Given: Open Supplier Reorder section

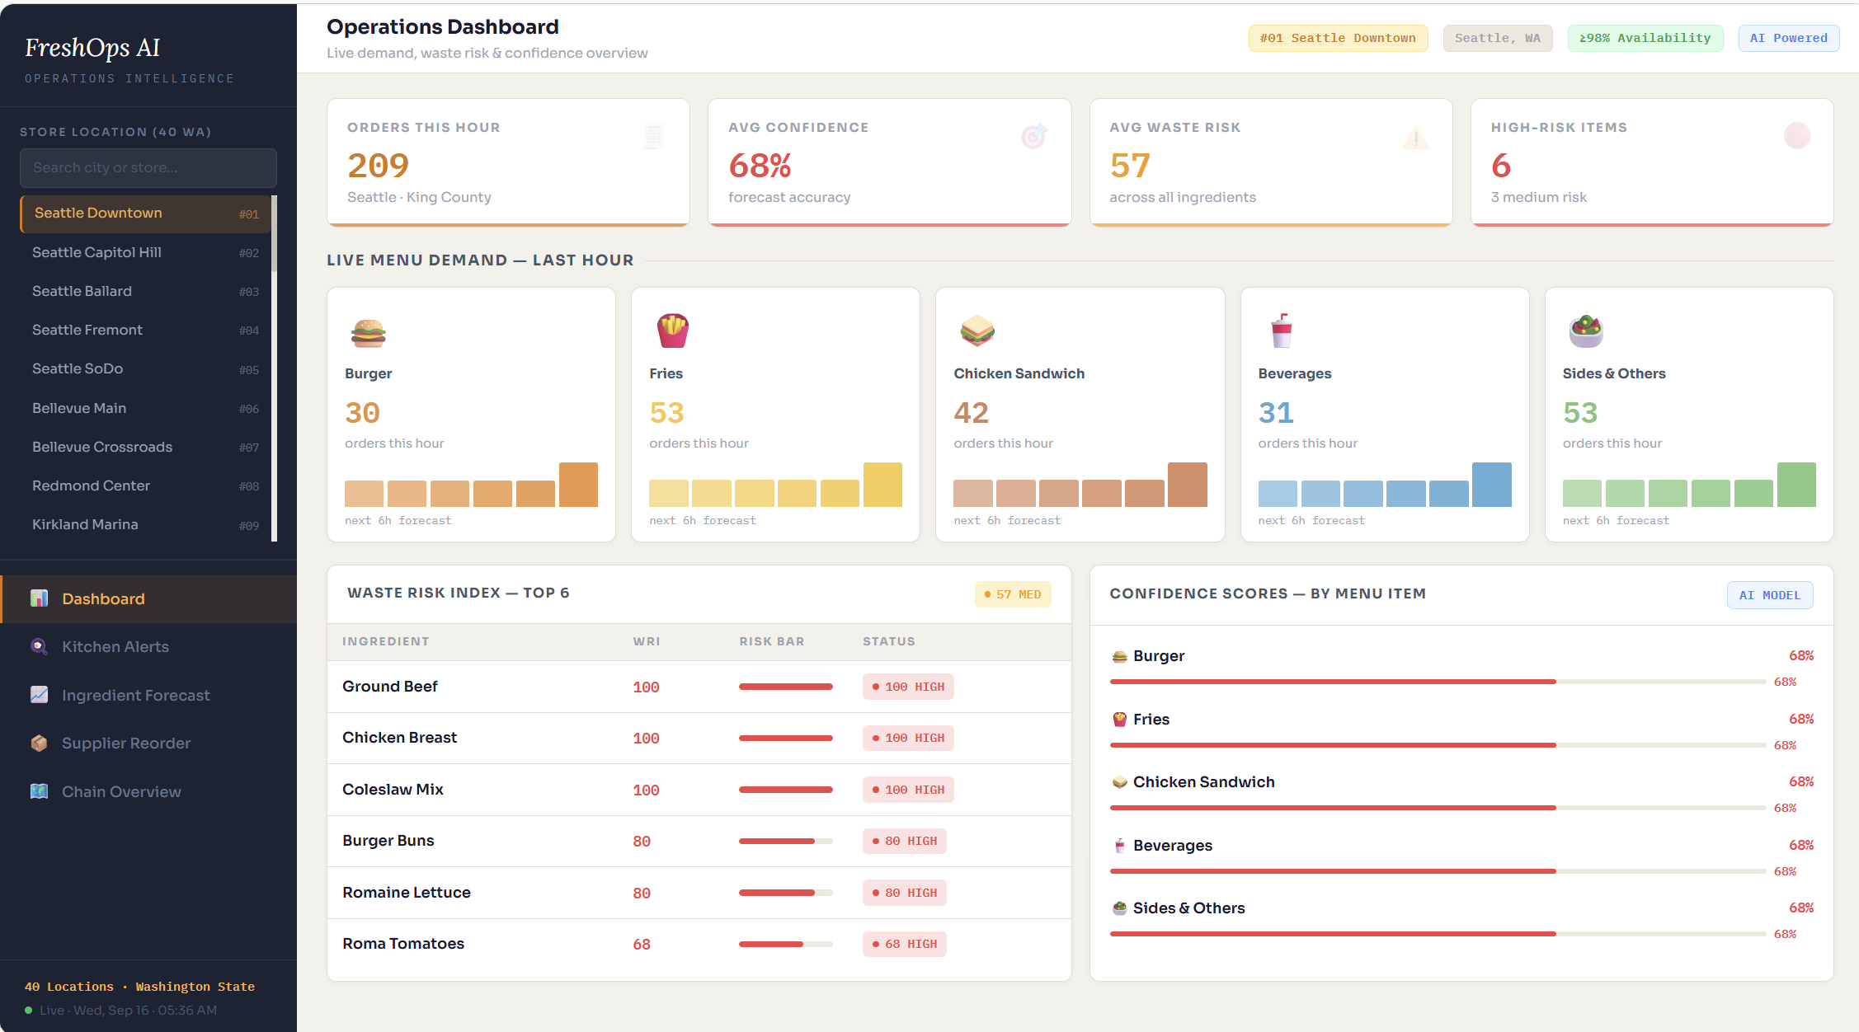Looking at the screenshot, I should 148,744.
